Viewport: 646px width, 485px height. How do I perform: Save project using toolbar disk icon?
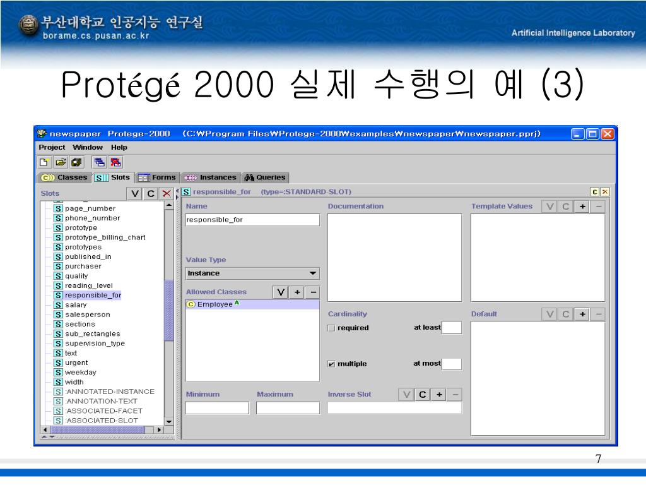click(x=76, y=162)
